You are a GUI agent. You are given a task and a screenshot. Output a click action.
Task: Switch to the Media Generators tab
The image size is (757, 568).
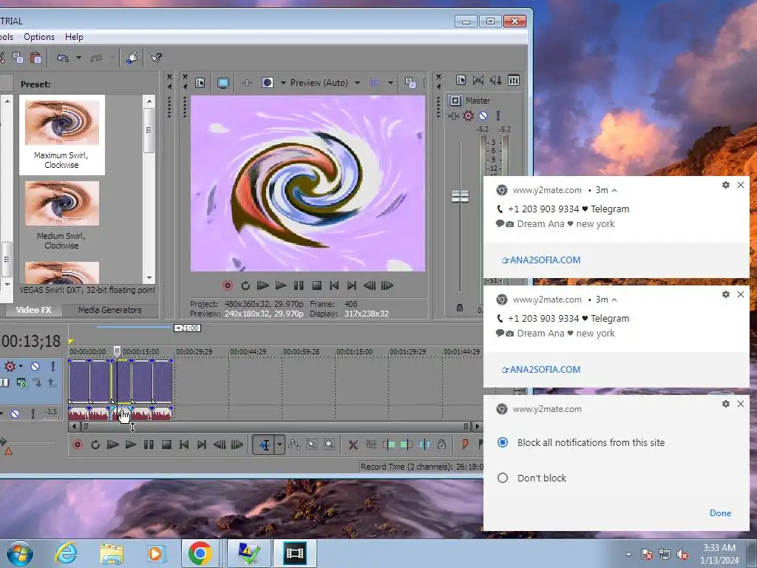point(109,310)
